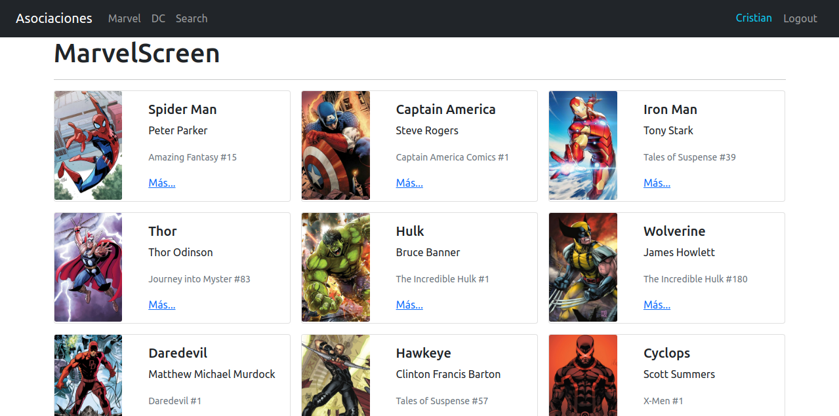This screenshot has width=839, height=416.
Task: Click the Hawkeye comic image
Action: [x=336, y=375]
